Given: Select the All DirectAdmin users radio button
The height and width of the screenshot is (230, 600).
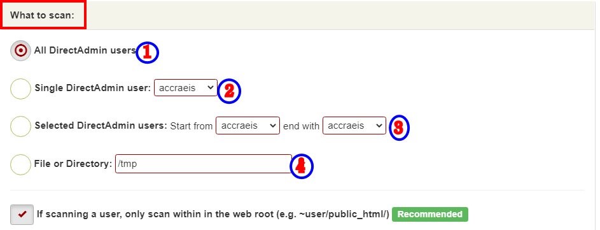Looking at the screenshot, I should coord(20,50).
